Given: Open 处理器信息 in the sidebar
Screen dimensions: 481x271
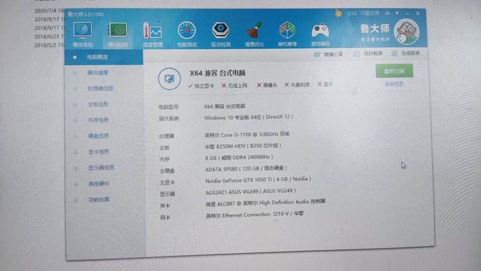Looking at the screenshot, I should tap(100, 89).
